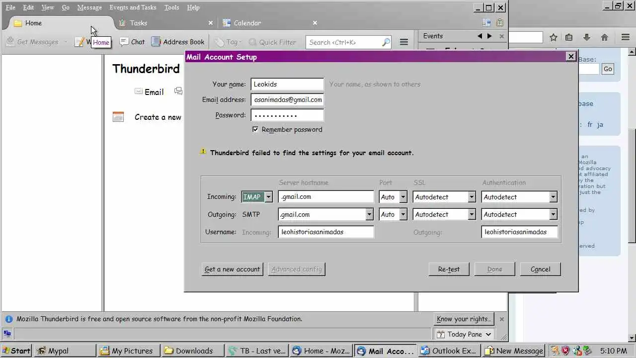
Task: Open the Address Book
Action: coord(178,42)
